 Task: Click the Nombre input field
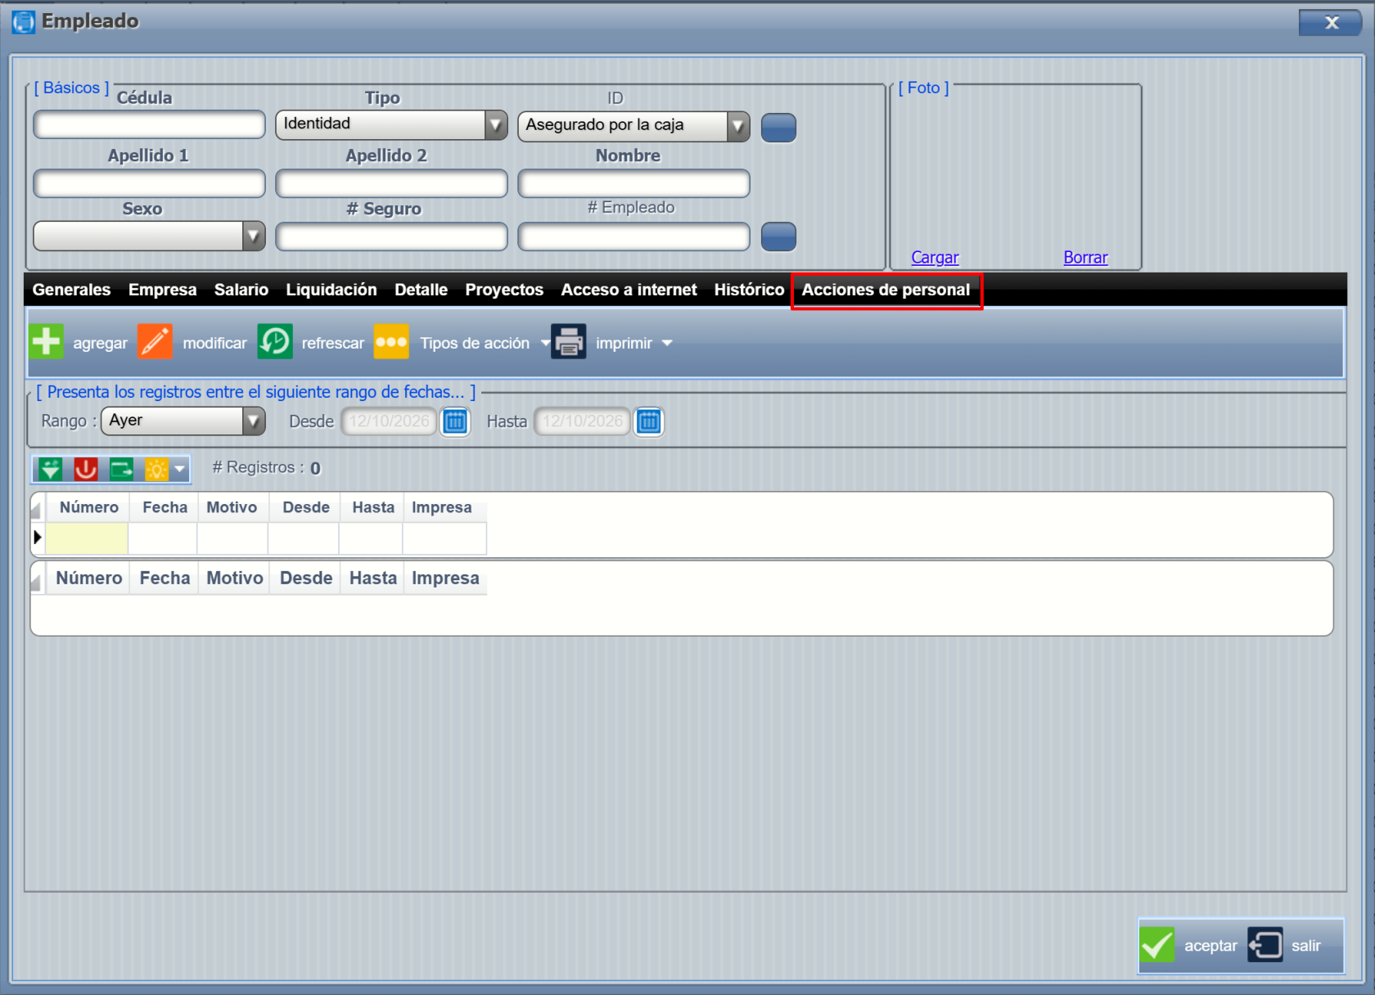click(633, 183)
